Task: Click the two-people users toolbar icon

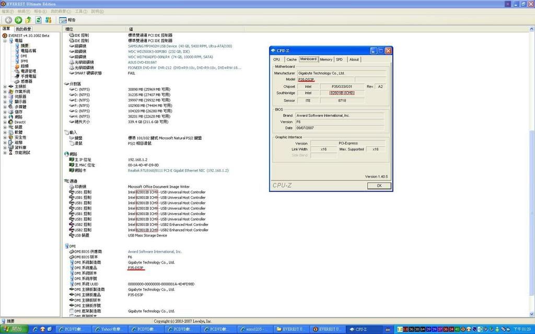Action: pos(48,20)
